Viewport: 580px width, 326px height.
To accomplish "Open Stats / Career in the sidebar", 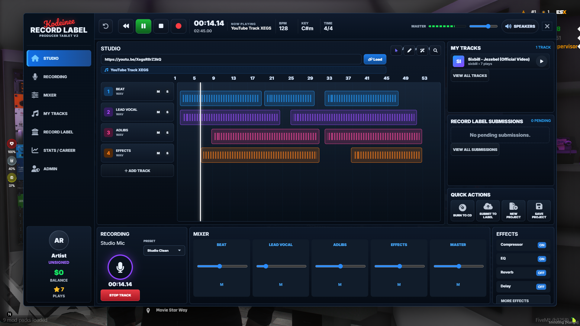I will [x=59, y=150].
